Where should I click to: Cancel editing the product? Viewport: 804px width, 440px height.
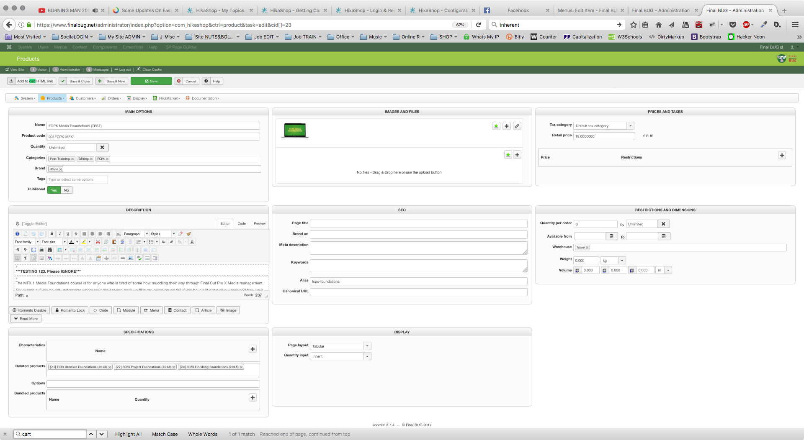187,81
